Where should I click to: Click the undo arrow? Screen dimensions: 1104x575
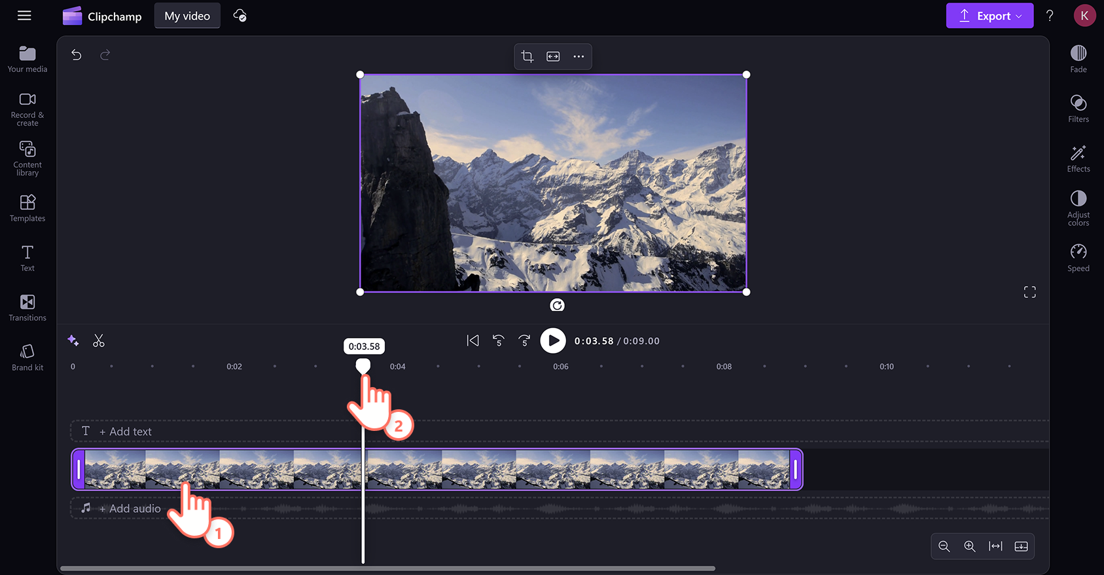[x=77, y=55]
